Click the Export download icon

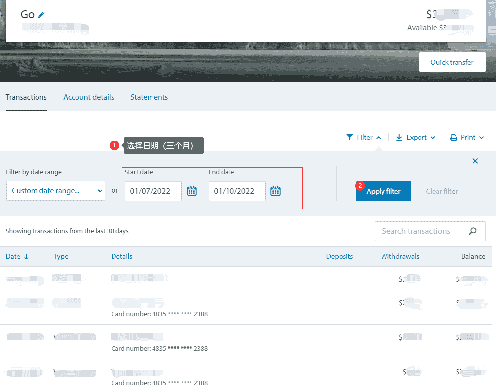399,137
